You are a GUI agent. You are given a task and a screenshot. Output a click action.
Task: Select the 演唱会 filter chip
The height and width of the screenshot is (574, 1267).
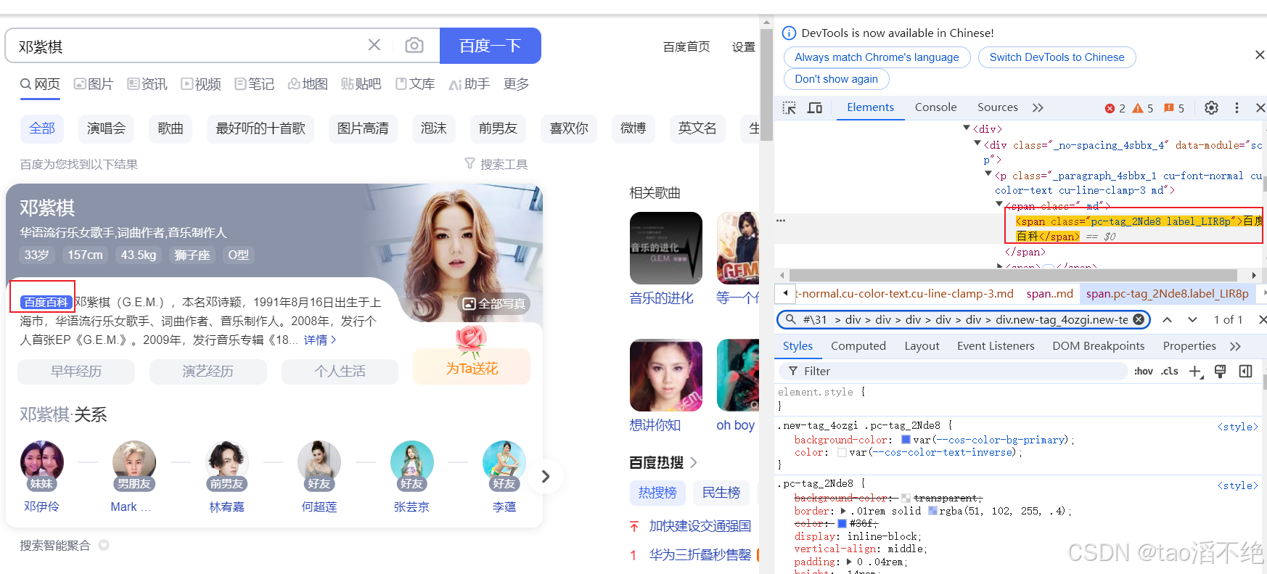(x=106, y=128)
